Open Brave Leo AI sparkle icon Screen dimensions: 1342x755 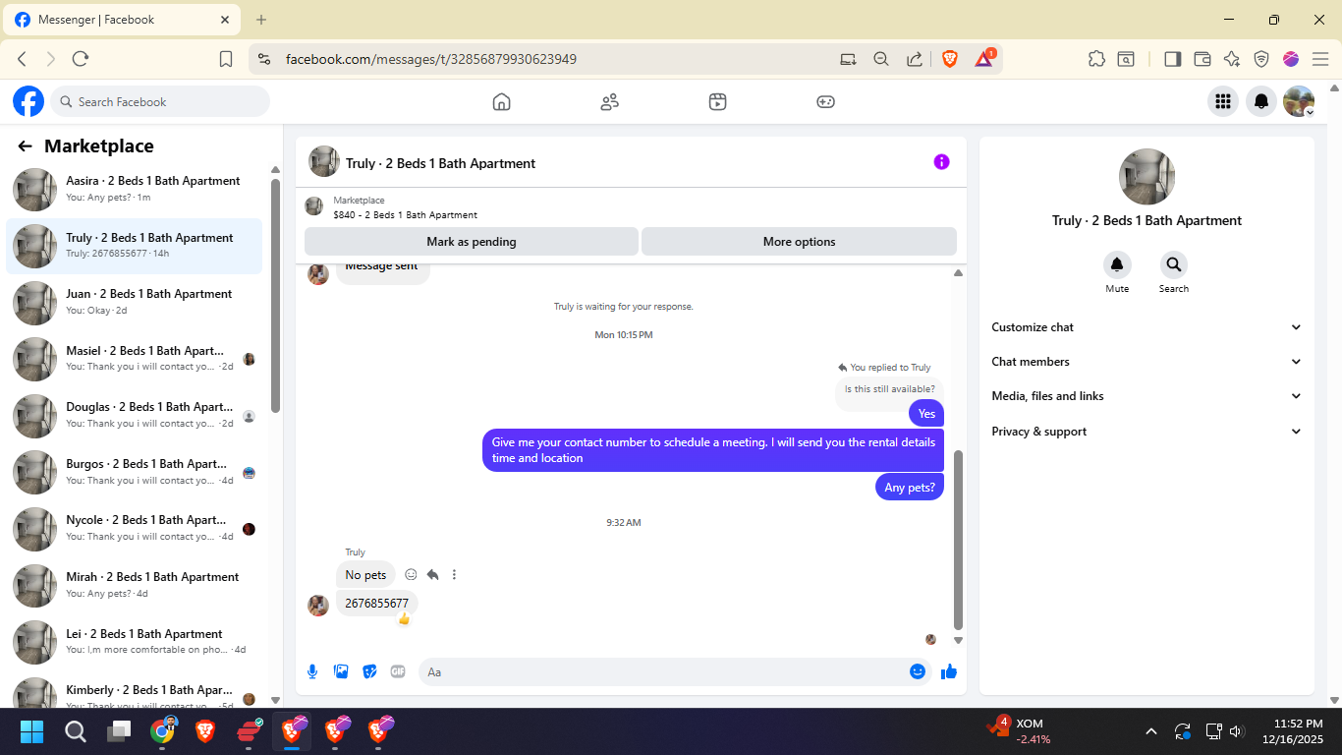(1232, 59)
